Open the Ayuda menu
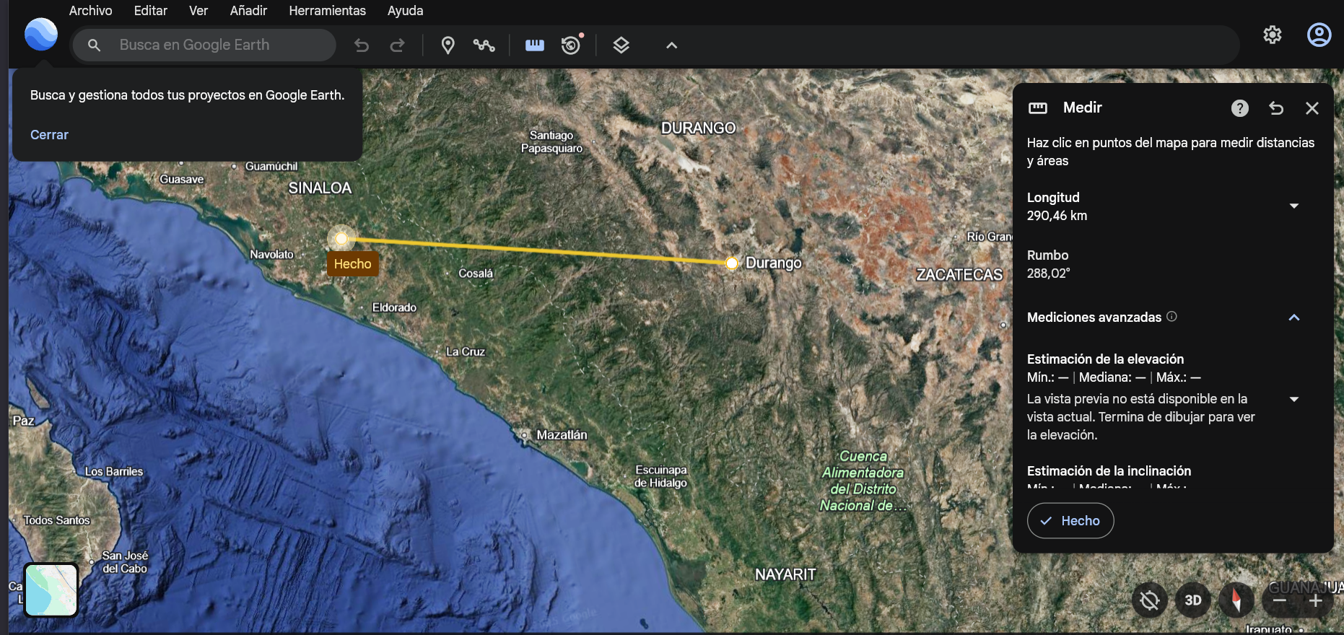This screenshot has width=1344, height=635. click(405, 11)
